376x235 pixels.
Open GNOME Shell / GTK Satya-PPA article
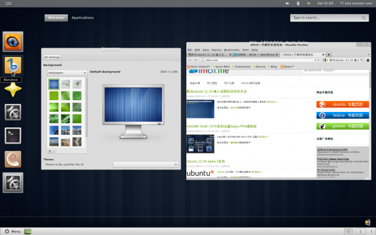pyautogui.click(x=221, y=126)
